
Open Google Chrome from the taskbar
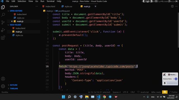pos(104,97)
